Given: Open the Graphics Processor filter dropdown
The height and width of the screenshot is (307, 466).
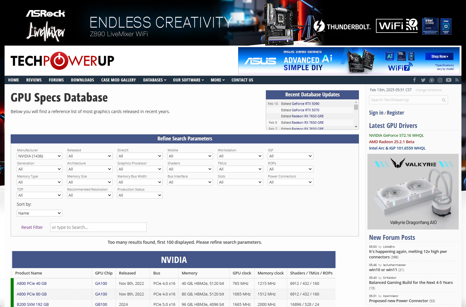Looking at the screenshot, I should pyautogui.click(x=140, y=169).
